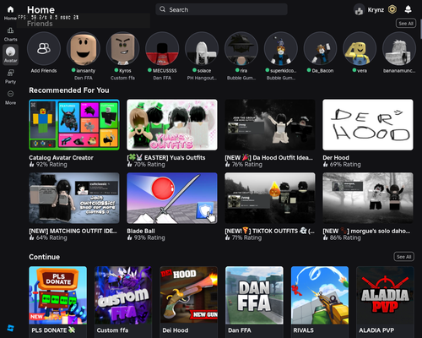Open friend Kyros's avatar
This screenshot has width=422, height=338.
tap(122, 48)
